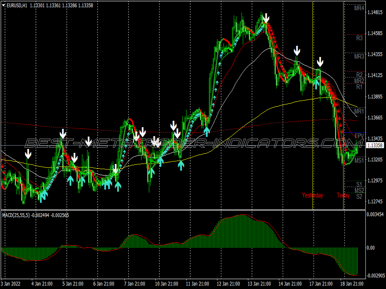Click the white sell arrow on 14 Jan swing high
The height and width of the screenshot is (289, 386).
[x=297, y=51]
